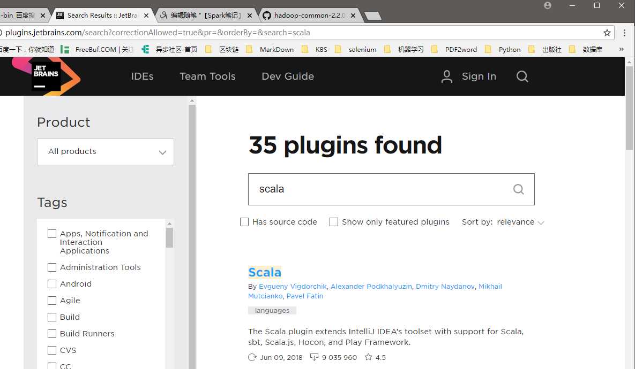Open the 机器学习 bookmark folder

(404, 49)
